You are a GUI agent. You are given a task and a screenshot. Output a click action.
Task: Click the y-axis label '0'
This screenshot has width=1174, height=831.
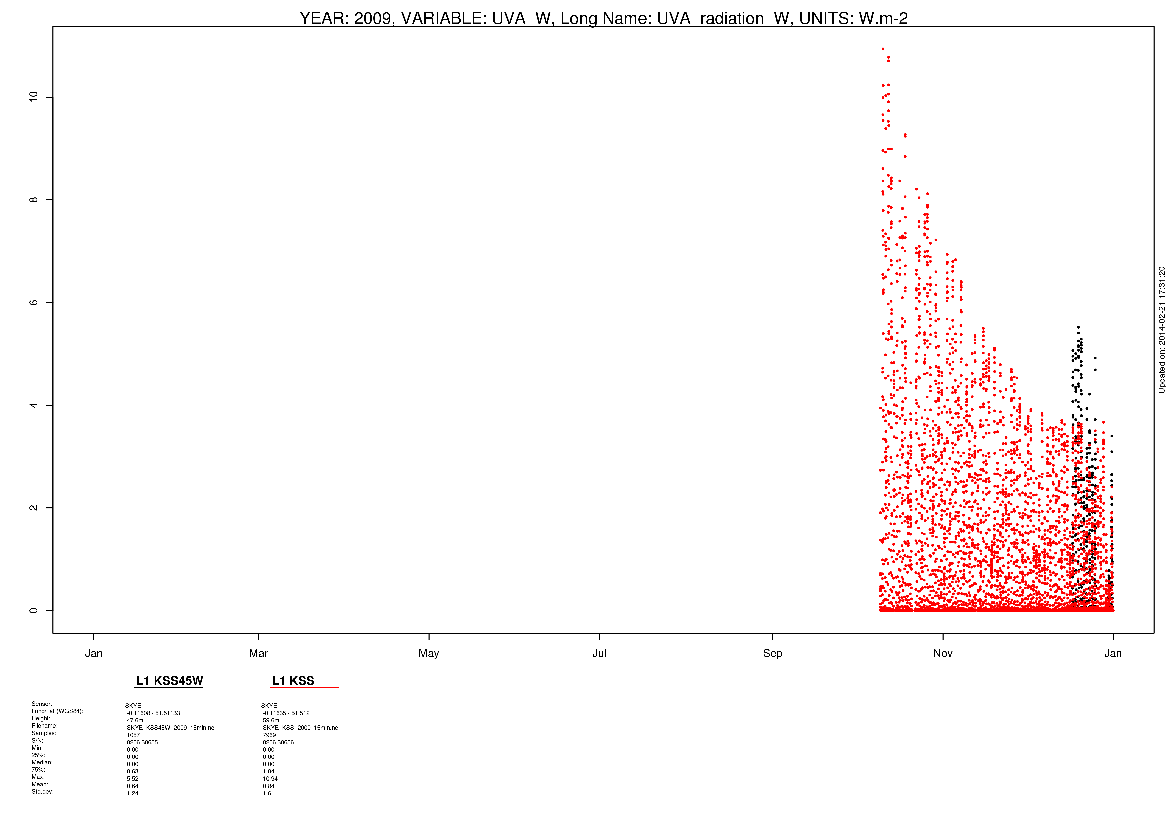(x=34, y=610)
